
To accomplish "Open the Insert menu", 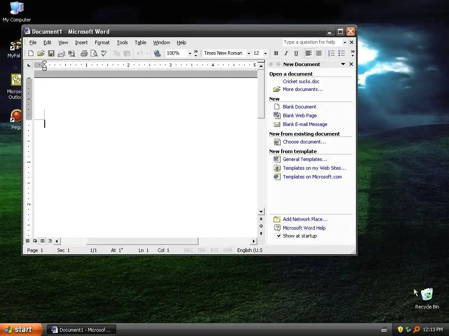I will click(x=81, y=42).
